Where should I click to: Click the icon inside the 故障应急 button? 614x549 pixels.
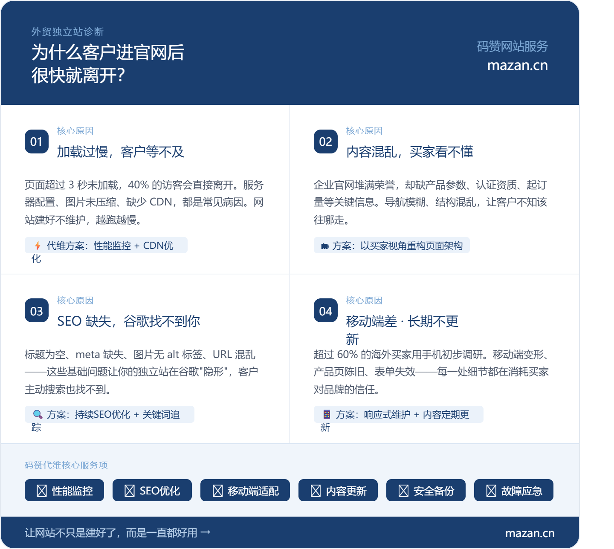(x=491, y=491)
